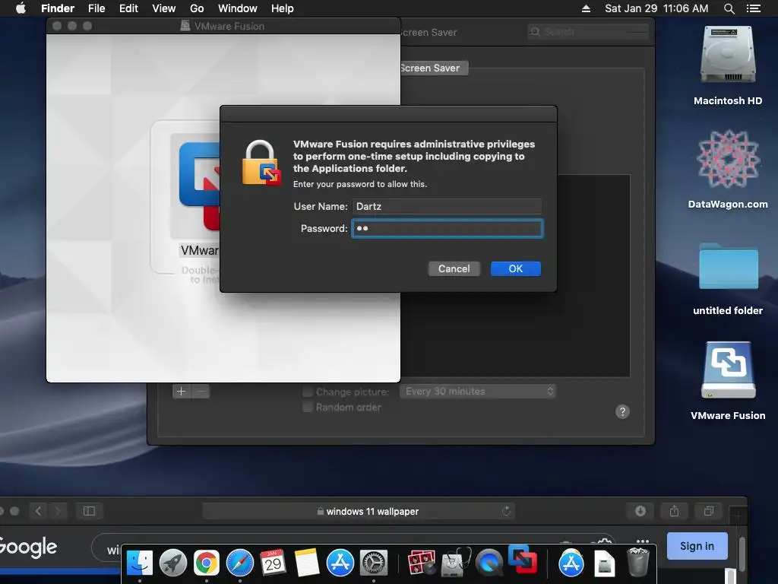Open Notes icon in the Dock

pyautogui.click(x=307, y=563)
